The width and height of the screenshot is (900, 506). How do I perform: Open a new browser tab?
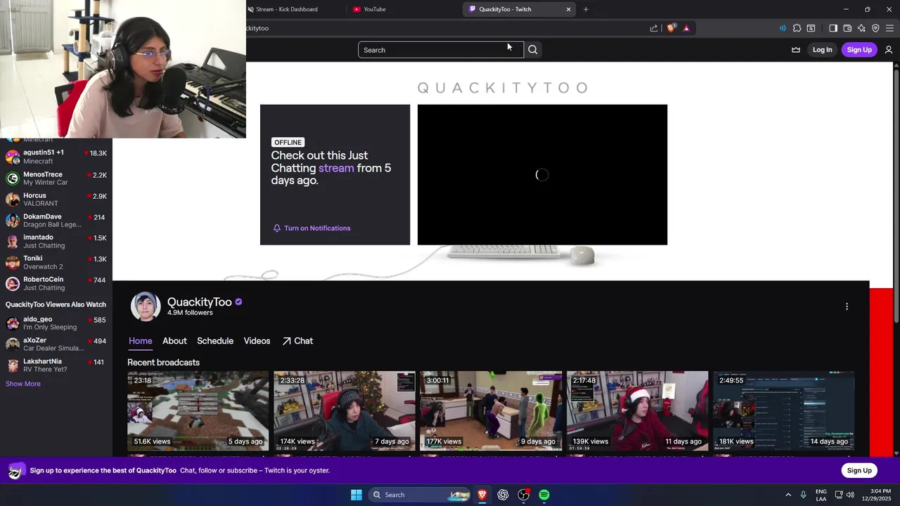pos(586,9)
